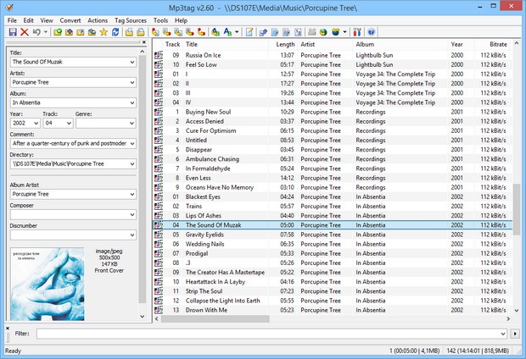Click the Tag to Tag converter icon
Viewport: 526px width, 359px height.
point(201,32)
